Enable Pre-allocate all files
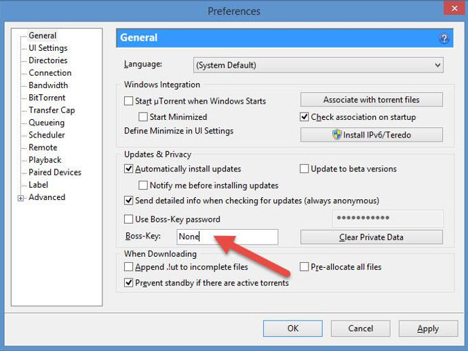The width and height of the screenshot is (468, 351). coord(304,266)
